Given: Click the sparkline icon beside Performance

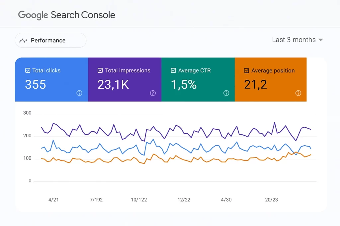Looking at the screenshot, I should coord(23,40).
